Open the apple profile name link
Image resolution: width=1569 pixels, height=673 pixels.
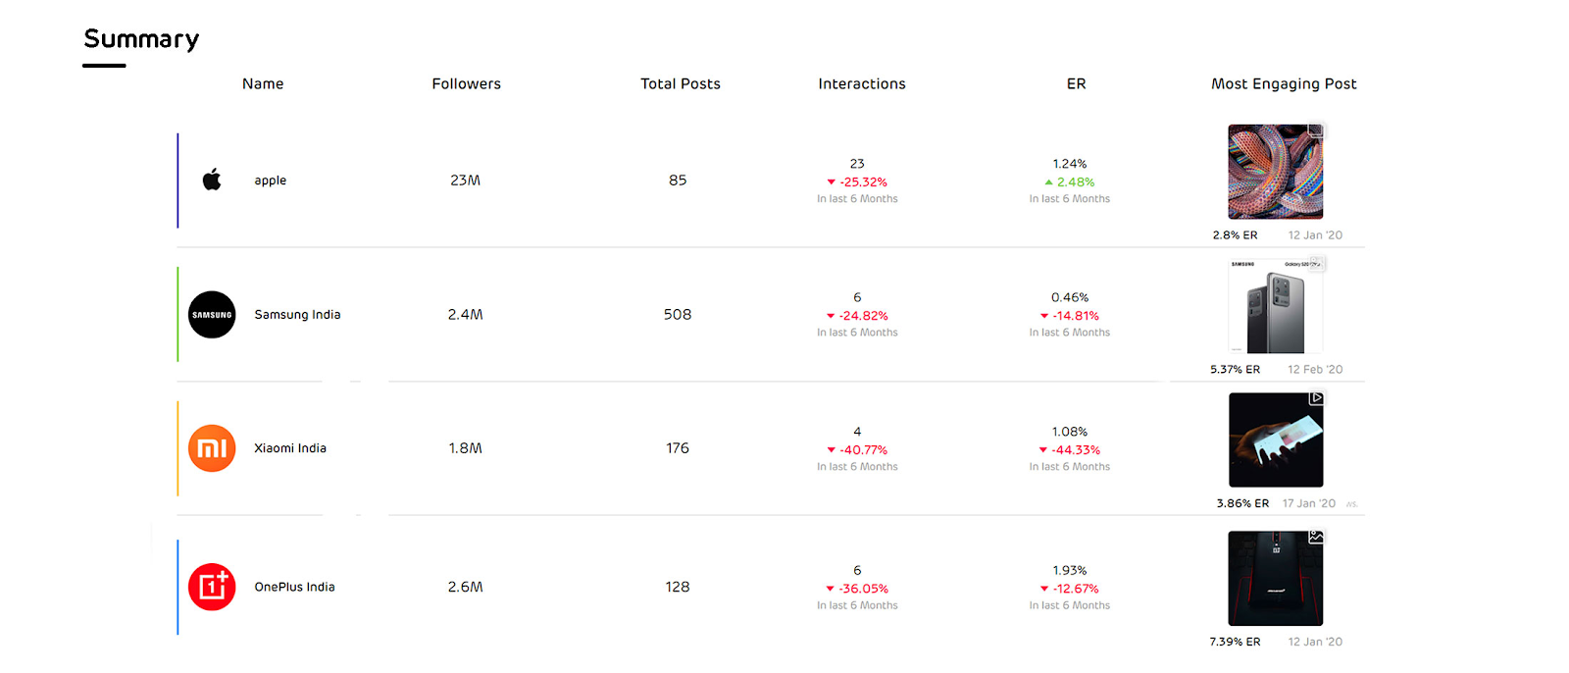tap(271, 181)
